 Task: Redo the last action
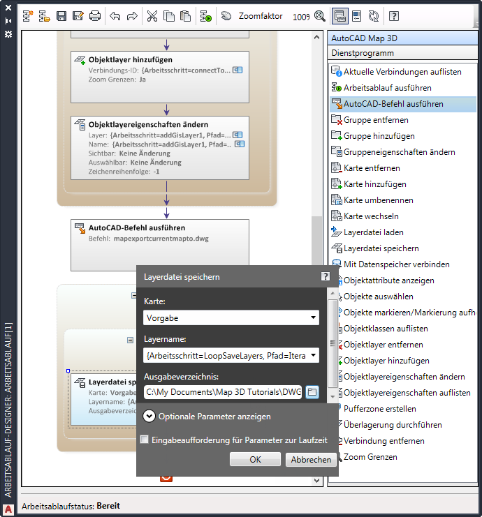(132, 16)
